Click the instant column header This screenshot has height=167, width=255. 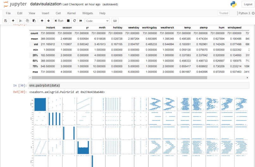click(x=50, y=28)
